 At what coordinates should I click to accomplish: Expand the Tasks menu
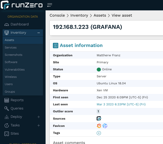39,125
